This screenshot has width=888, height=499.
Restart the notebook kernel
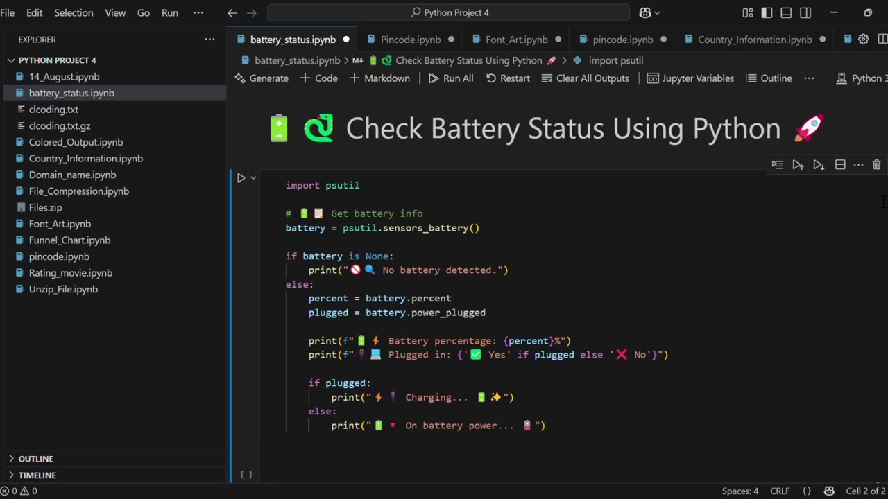(x=508, y=78)
